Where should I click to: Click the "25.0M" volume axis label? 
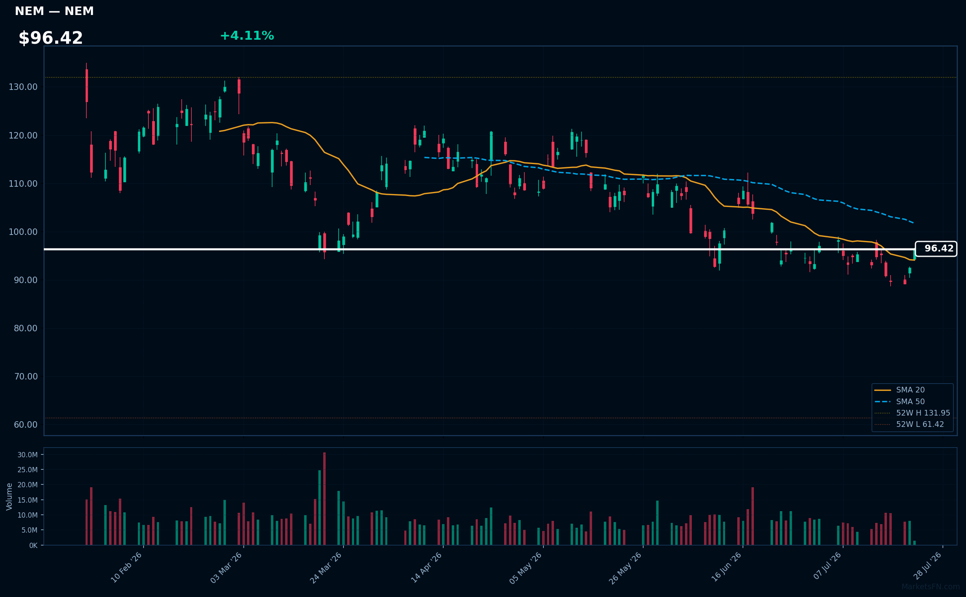[x=28, y=470]
